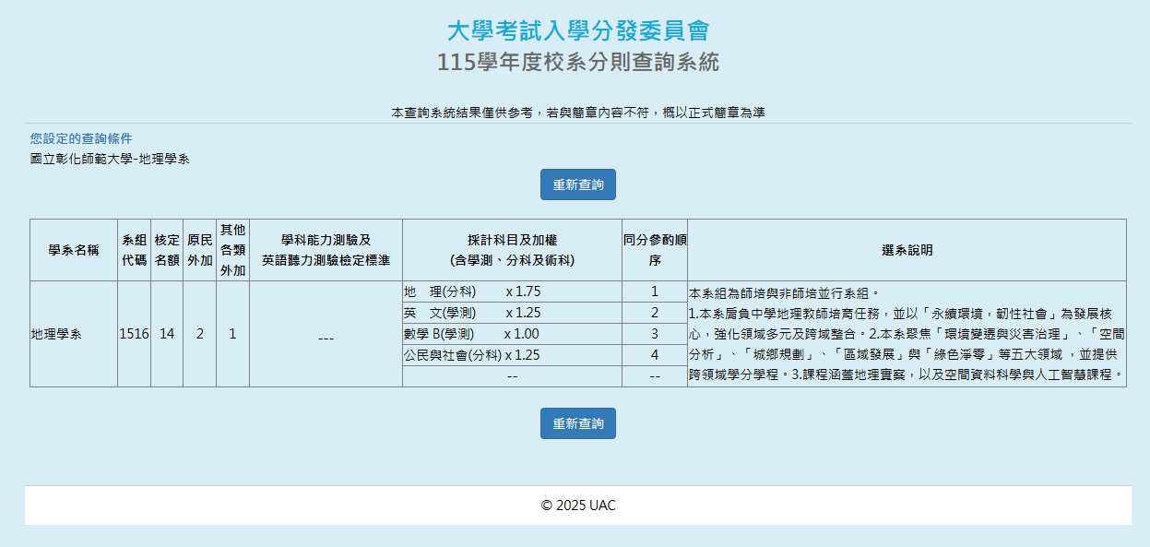Select the 115學年度校系分則查詢系統 heading
Screen dimensions: 1150x547
click(577, 63)
